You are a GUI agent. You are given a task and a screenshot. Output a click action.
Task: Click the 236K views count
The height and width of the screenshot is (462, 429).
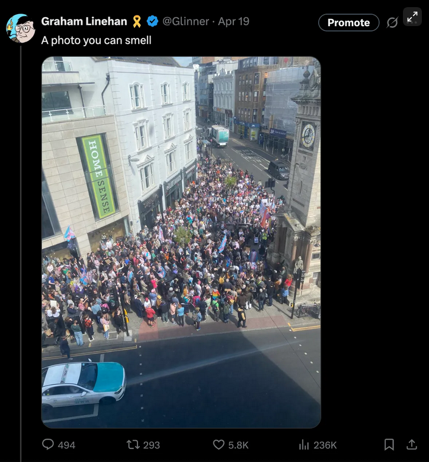(325, 445)
